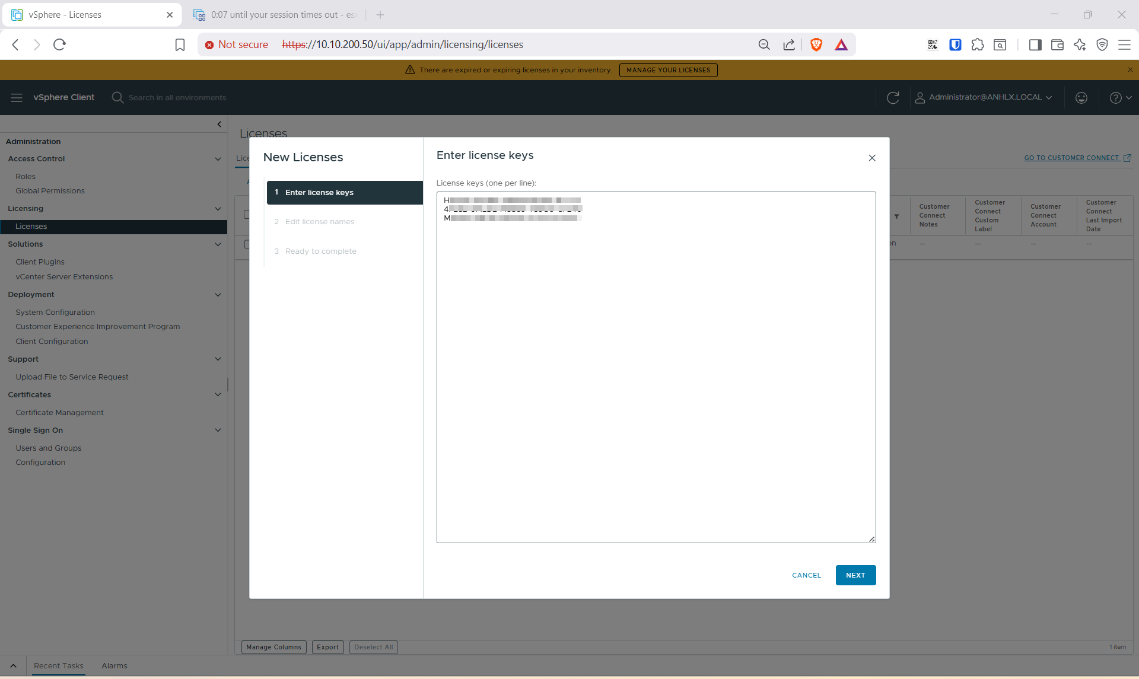Click the share page icon
Viewport: 1139px width, 679px height.
(x=789, y=44)
